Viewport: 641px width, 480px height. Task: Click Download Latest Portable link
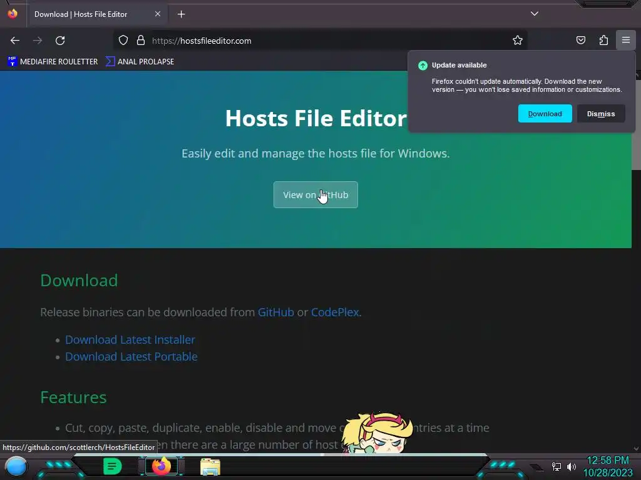pos(131,357)
